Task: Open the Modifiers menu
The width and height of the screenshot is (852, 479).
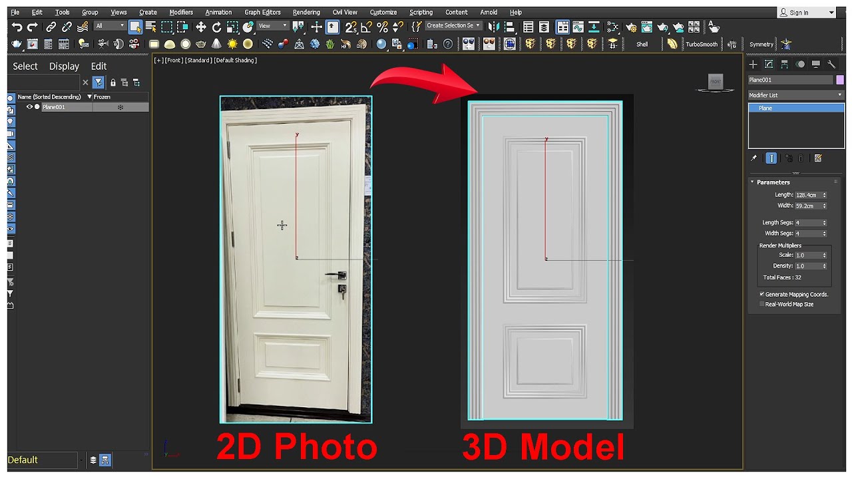Action: [x=181, y=12]
